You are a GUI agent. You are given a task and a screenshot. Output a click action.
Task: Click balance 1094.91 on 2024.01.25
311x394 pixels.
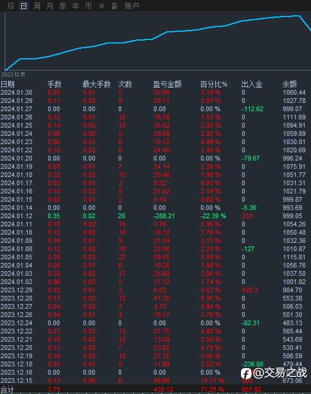(294, 125)
